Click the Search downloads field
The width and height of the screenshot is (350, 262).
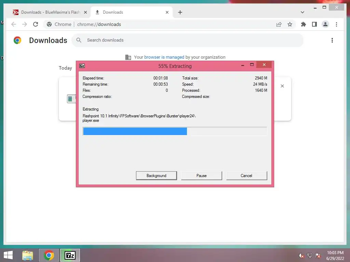click(188, 40)
